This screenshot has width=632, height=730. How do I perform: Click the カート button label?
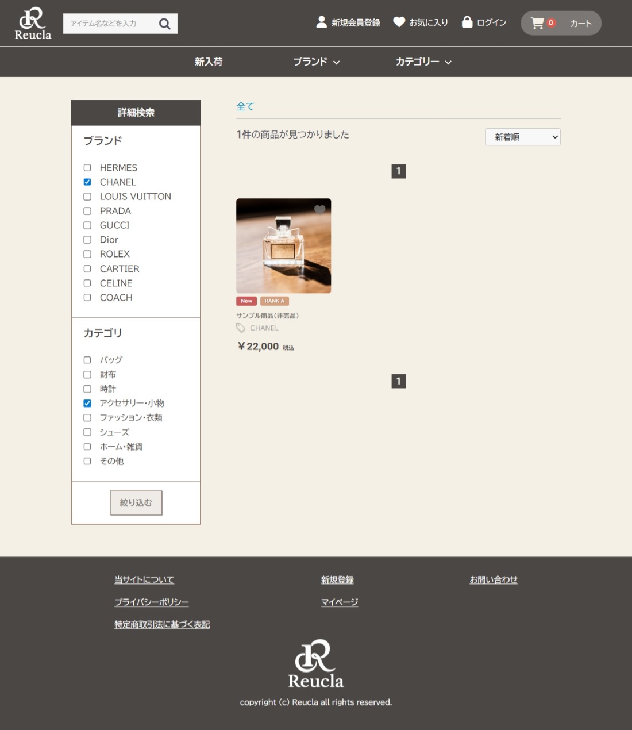click(x=580, y=24)
